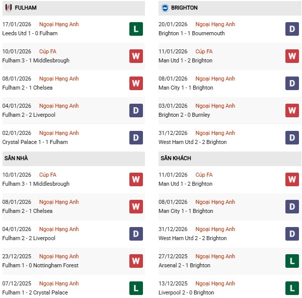Click the D badge beside Brighton 1 - 1 Bournemouth

(292, 29)
